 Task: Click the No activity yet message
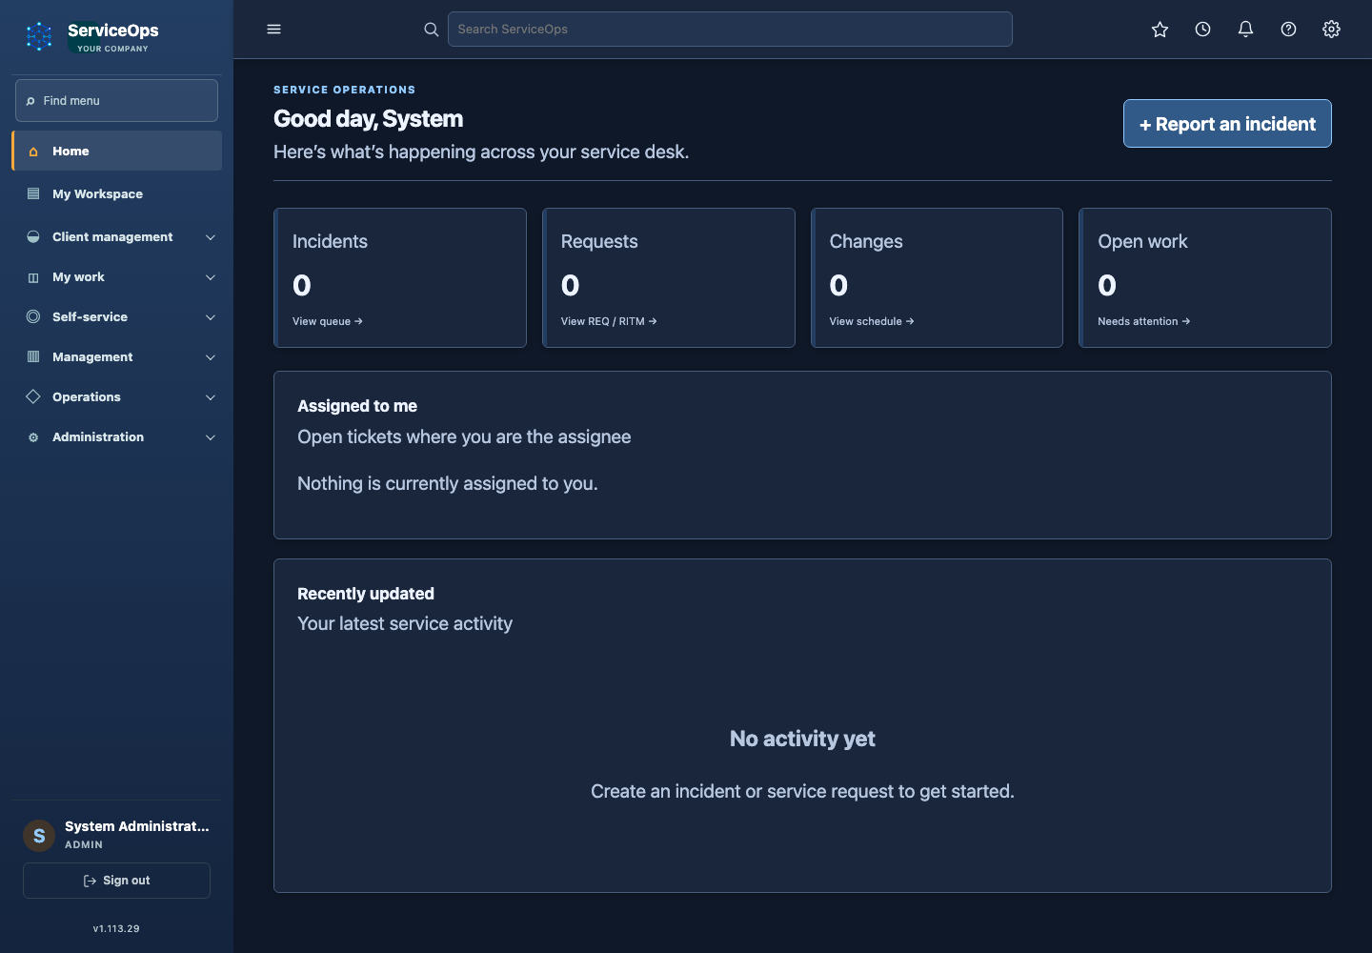tap(802, 739)
